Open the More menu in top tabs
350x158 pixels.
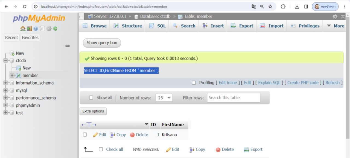[336, 26]
